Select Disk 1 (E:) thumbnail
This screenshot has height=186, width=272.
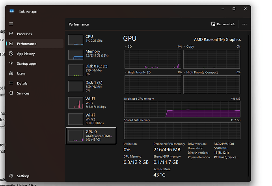click(76, 86)
